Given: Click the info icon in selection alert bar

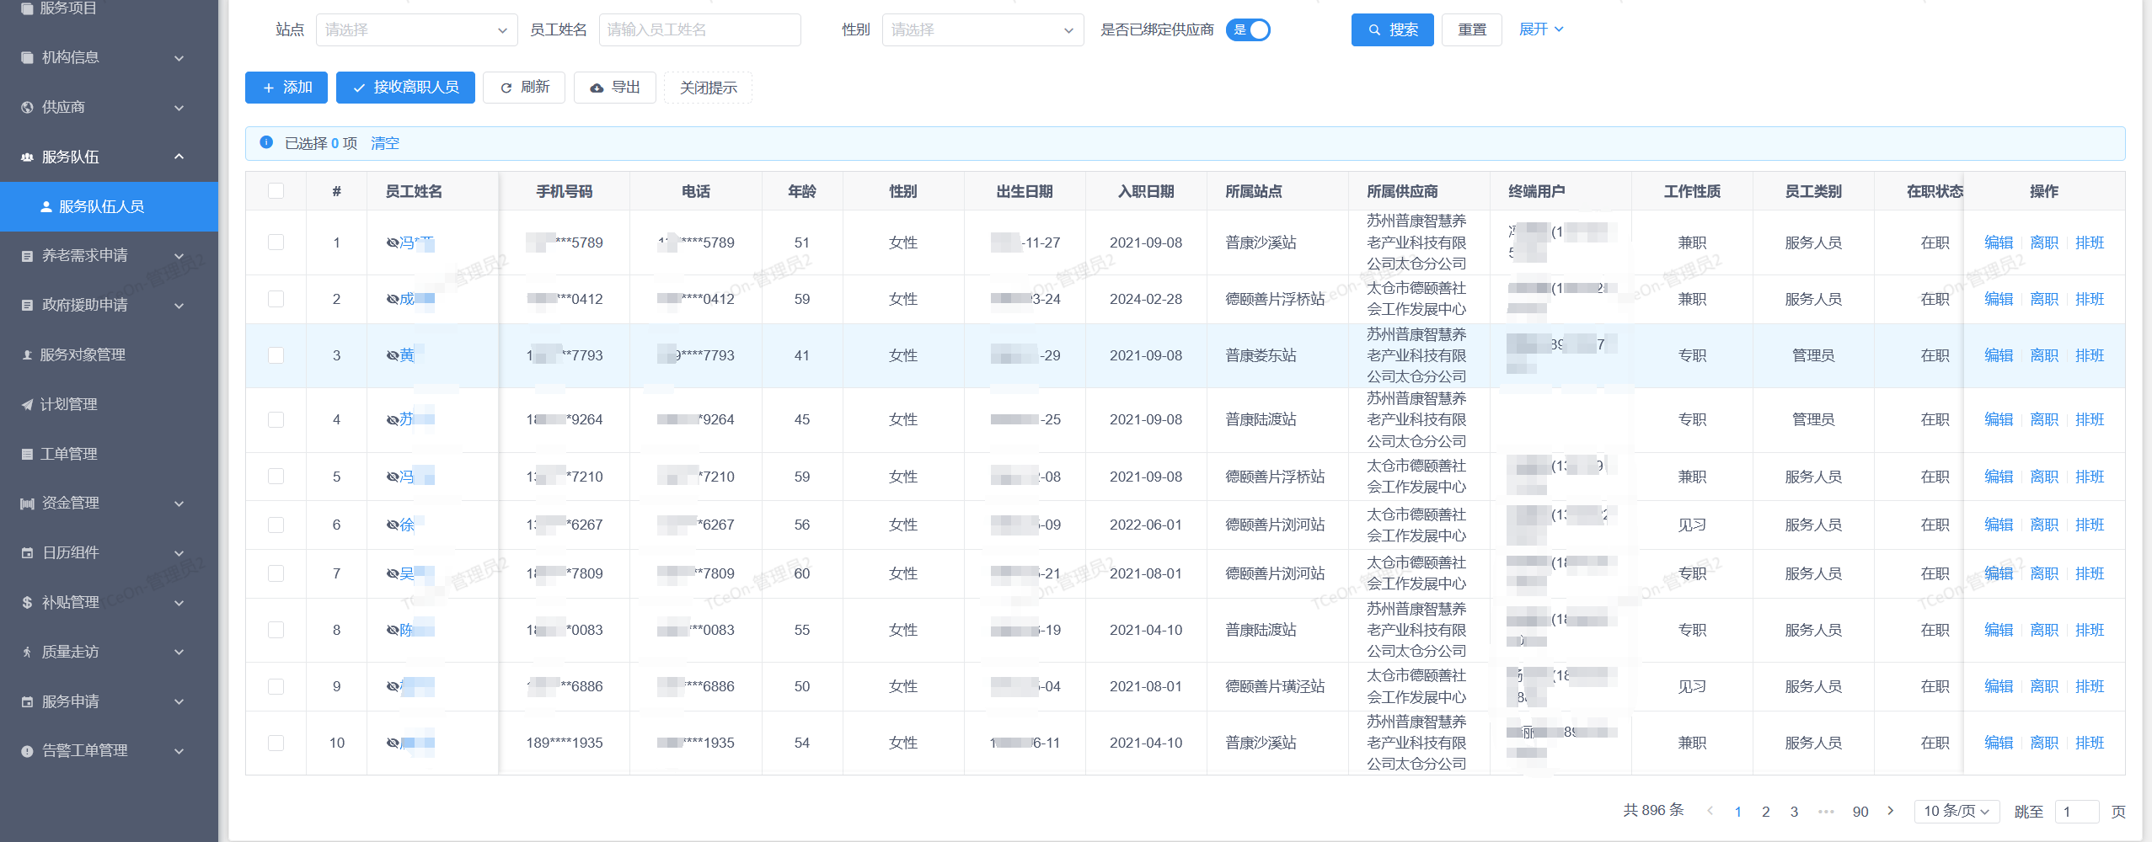Looking at the screenshot, I should click(x=266, y=142).
